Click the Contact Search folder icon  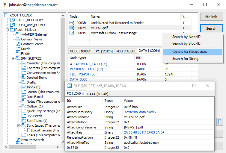[x=18, y=44]
